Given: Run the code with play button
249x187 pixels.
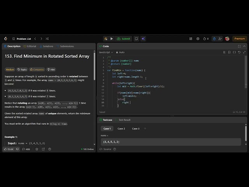Looking at the screenshot, I should click(x=112, y=39).
